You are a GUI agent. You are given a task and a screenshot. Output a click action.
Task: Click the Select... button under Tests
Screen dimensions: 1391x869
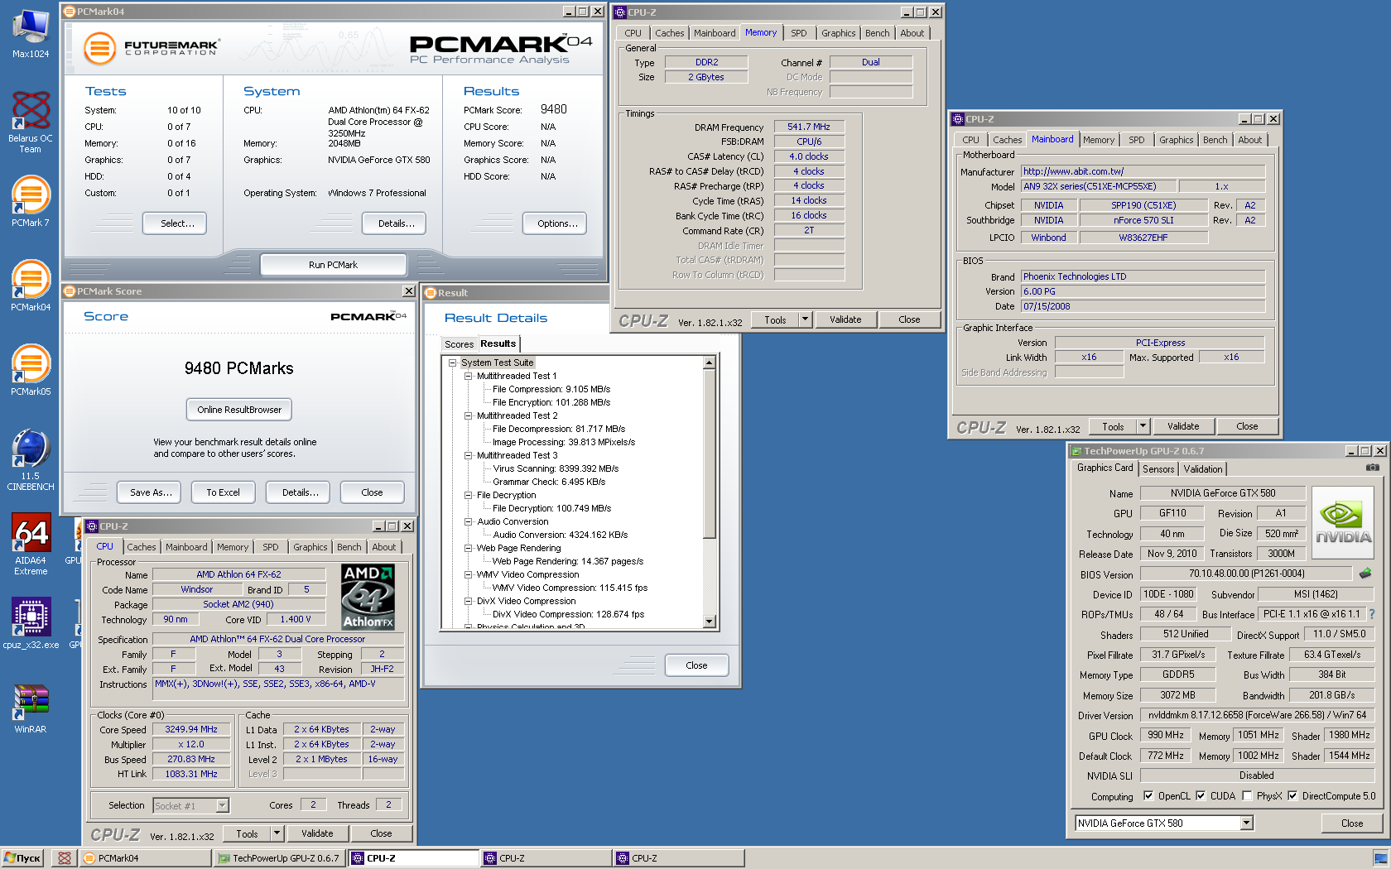coord(175,223)
